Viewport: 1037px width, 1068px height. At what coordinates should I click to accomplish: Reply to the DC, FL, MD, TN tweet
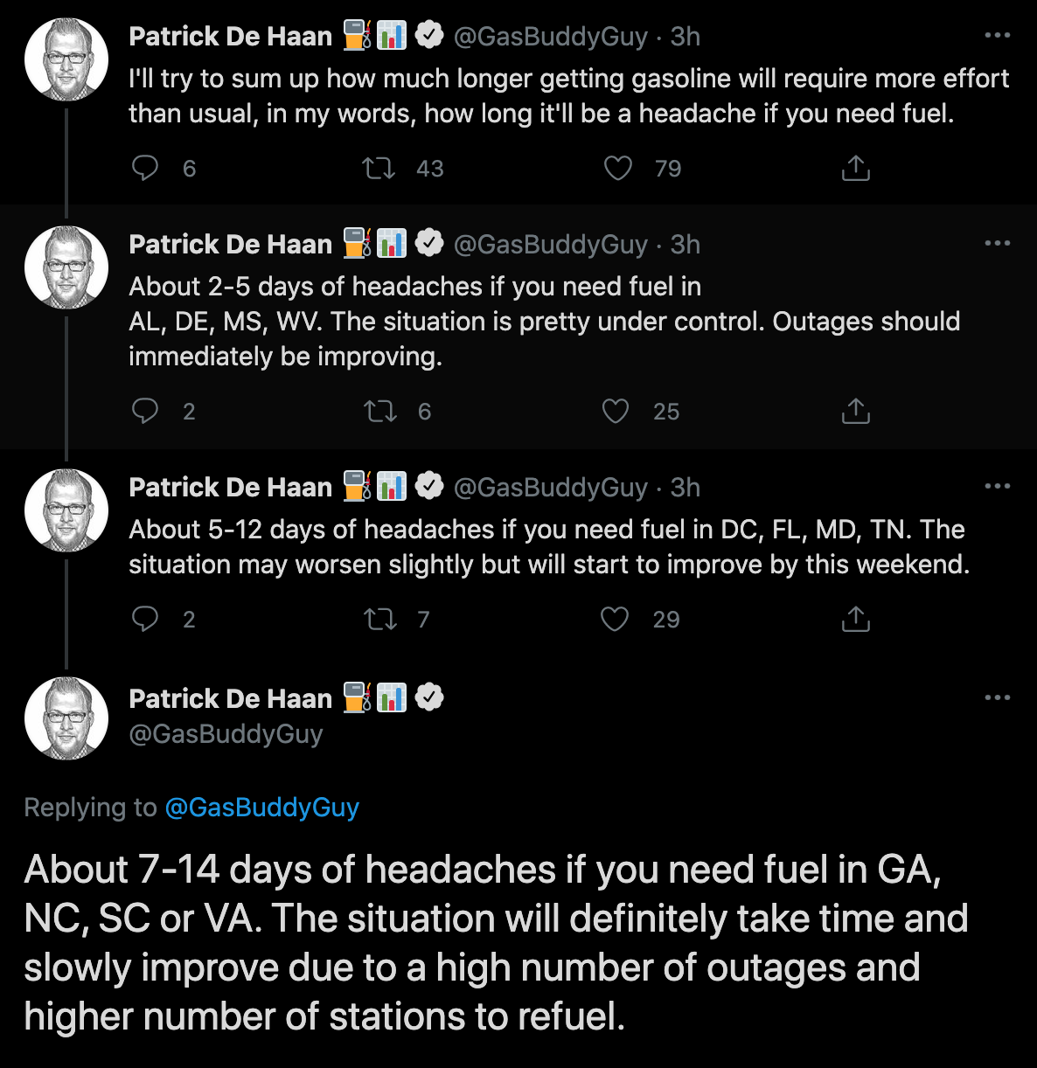click(145, 619)
